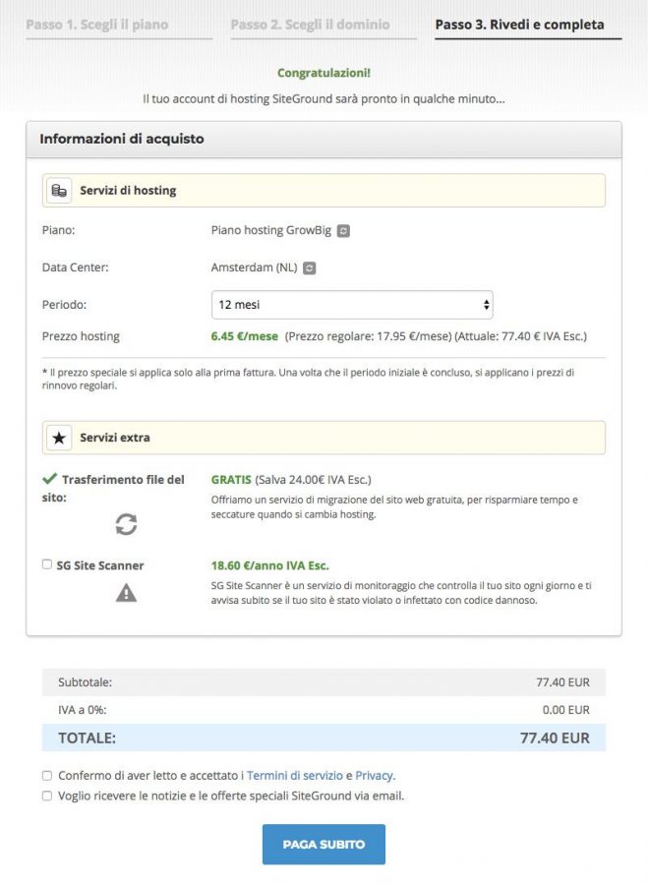Click the Prezzo regolare 17.95 €/mese text
648x885 pixels.
(x=368, y=336)
